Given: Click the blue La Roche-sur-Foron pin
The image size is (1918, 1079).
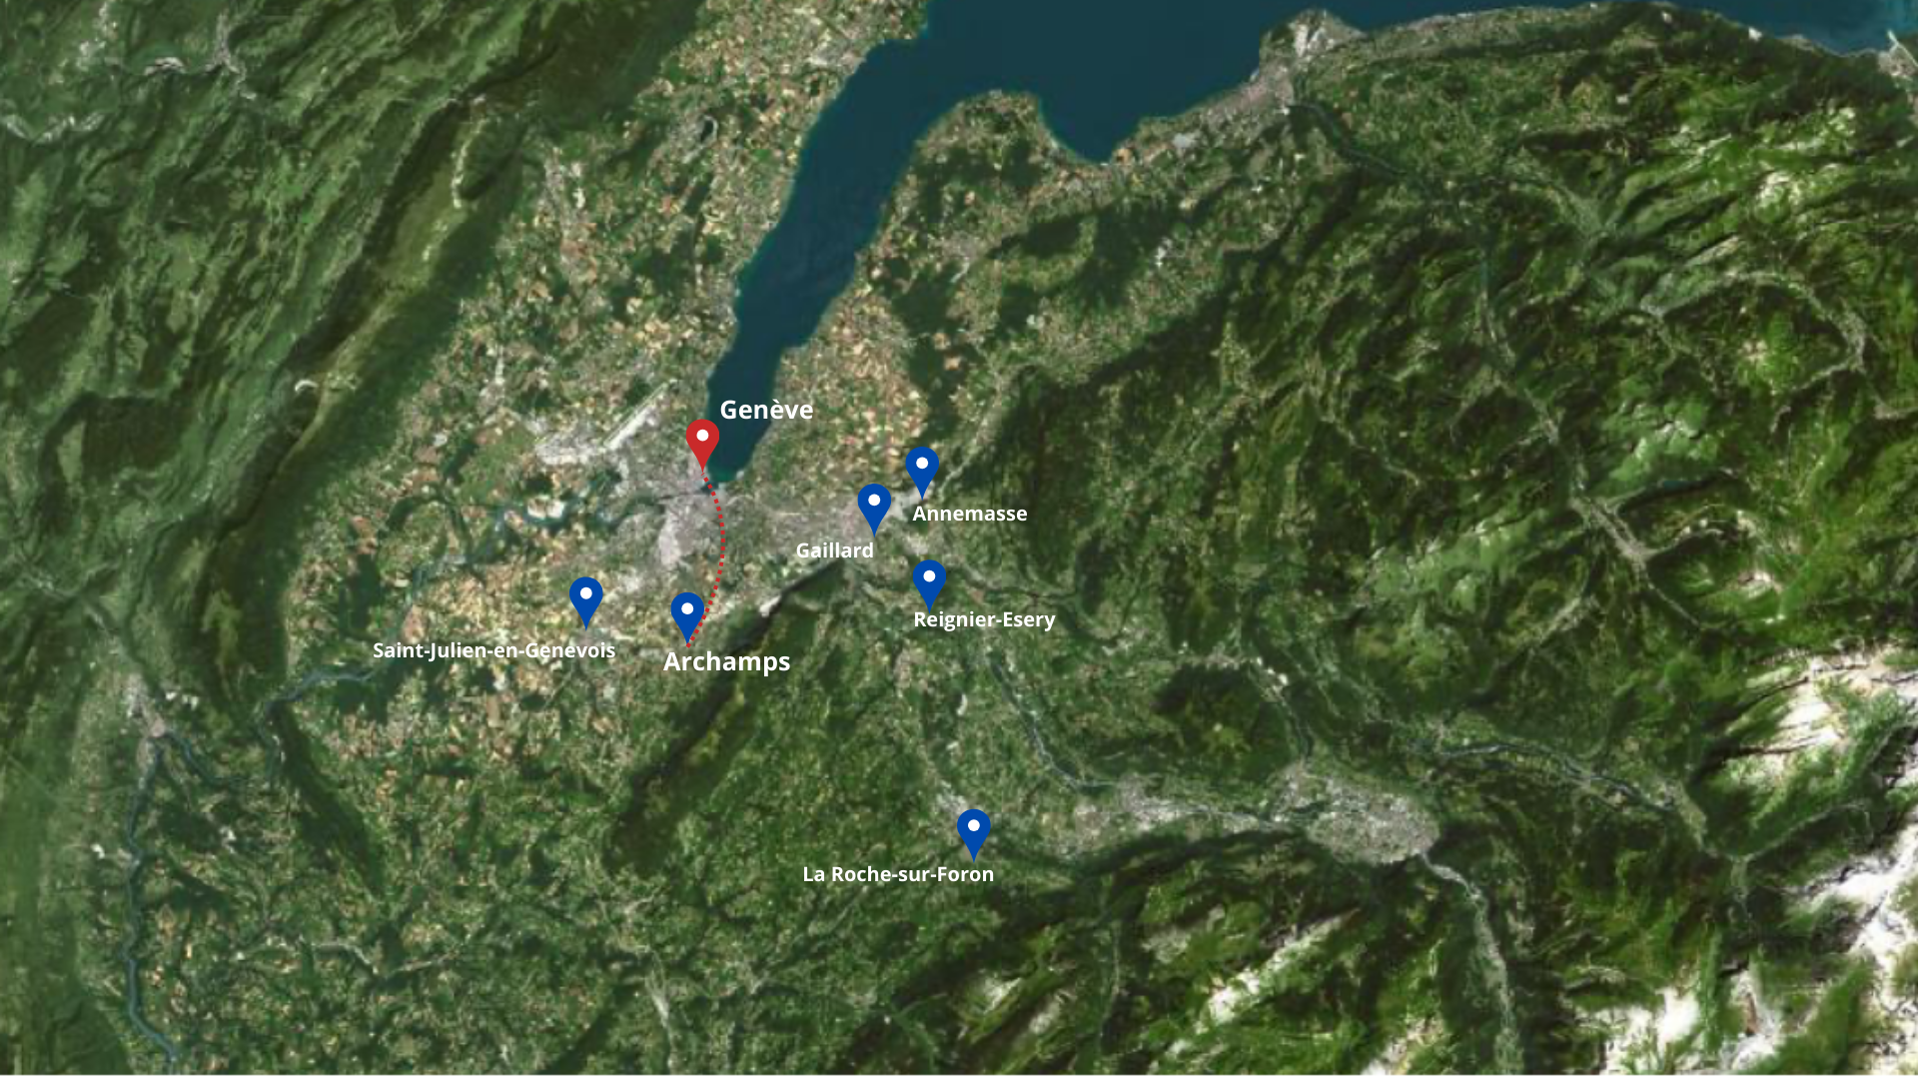Looking at the screenshot, I should click(974, 833).
